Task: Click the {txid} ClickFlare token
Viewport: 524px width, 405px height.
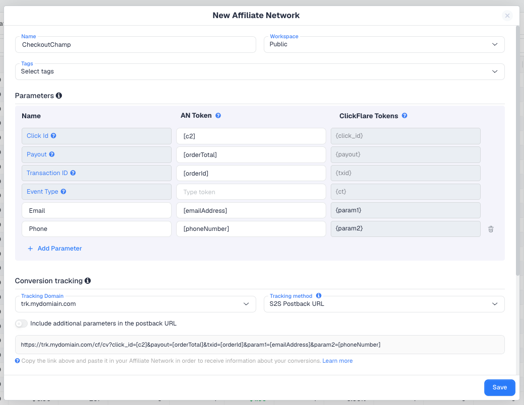Action: (x=405, y=173)
